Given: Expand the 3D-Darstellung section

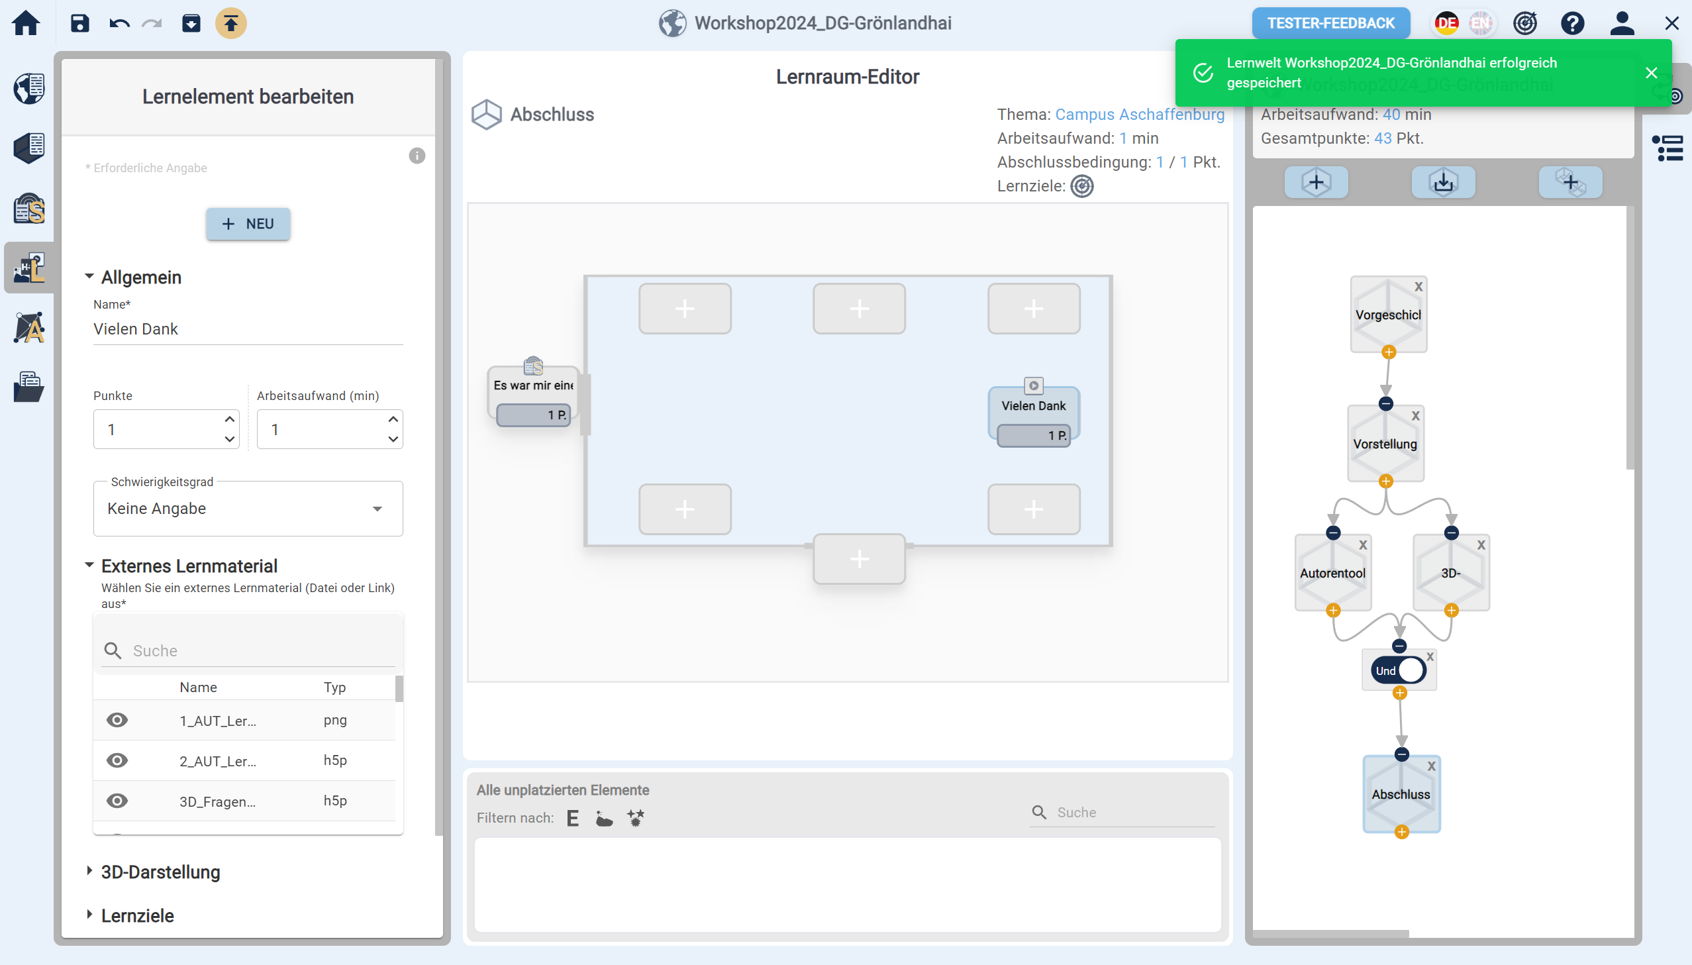Looking at the screenshot, I should pos(160,872).
